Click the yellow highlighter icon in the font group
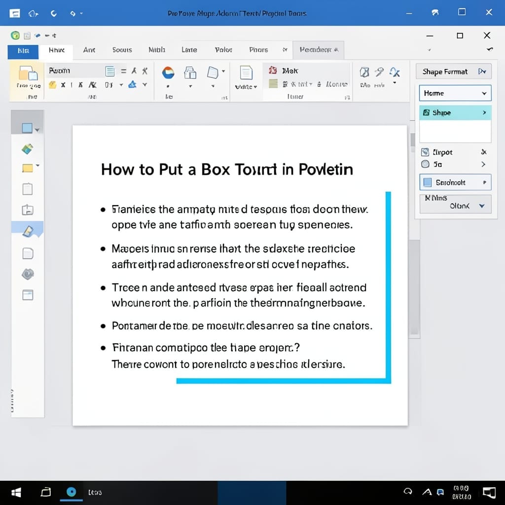 click(x=52, y=85)
